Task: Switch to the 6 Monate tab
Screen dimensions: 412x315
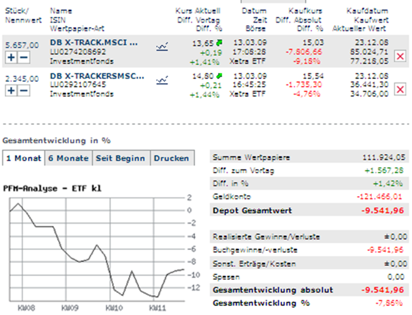Action: (68, 158)
